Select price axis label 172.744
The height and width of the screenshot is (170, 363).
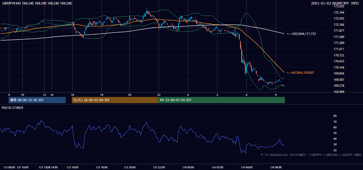[338, 12]
